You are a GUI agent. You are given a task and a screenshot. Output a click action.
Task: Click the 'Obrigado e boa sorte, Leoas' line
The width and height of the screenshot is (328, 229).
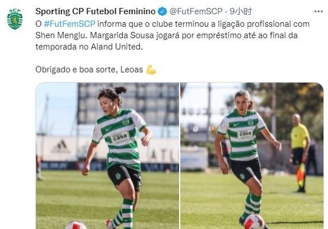point(90,70)
